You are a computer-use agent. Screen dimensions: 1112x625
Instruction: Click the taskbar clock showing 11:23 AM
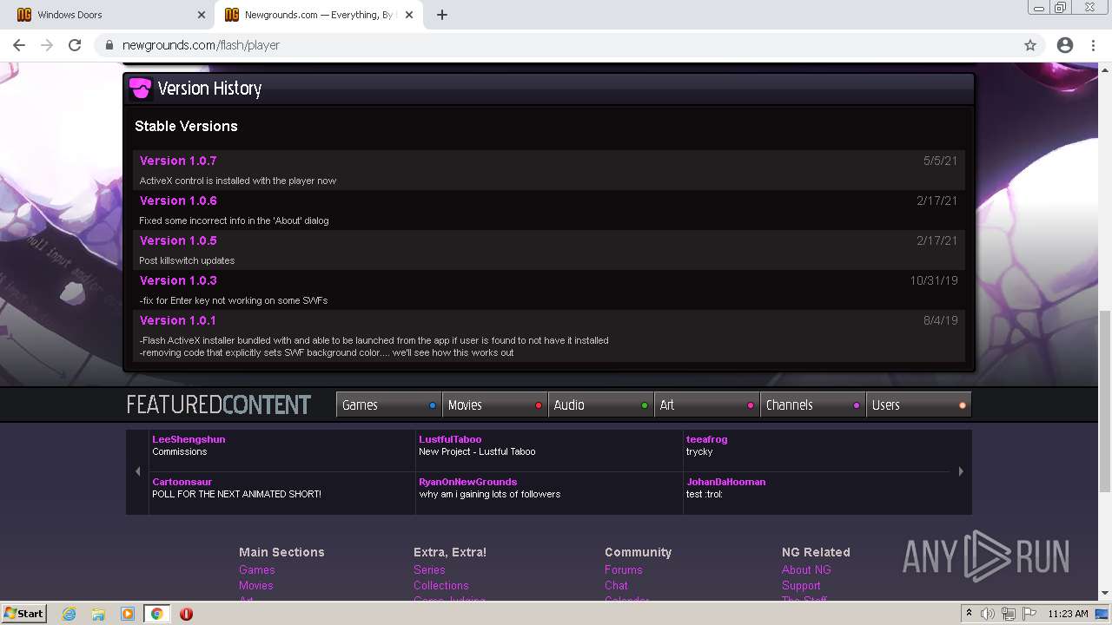[x=1068, y=614]
